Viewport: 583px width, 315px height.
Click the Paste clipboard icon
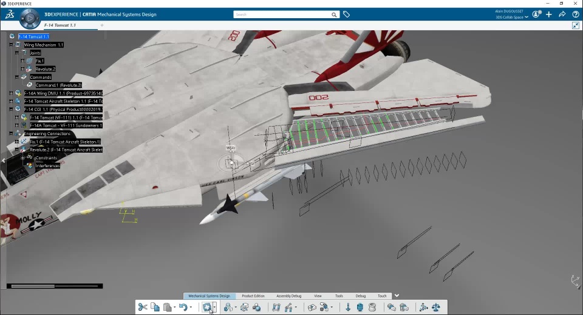(168, 307)
